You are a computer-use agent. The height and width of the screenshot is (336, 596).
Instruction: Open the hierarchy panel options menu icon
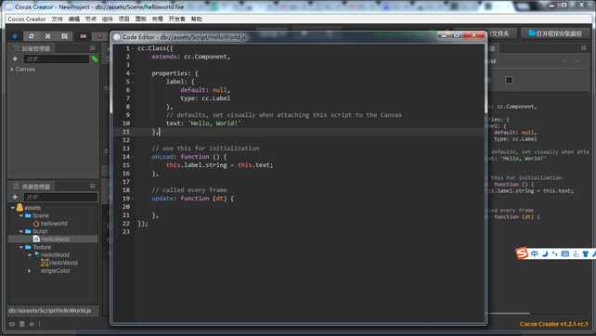pyautogui.click(x=93, y=48)
